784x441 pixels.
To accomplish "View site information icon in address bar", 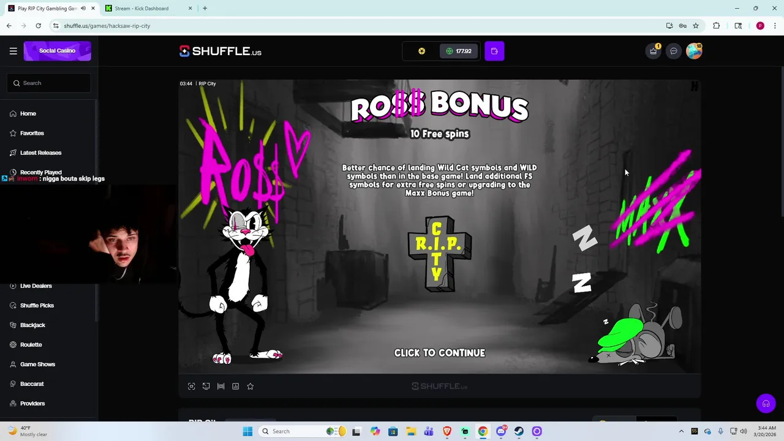I will [x=55, y=26].
